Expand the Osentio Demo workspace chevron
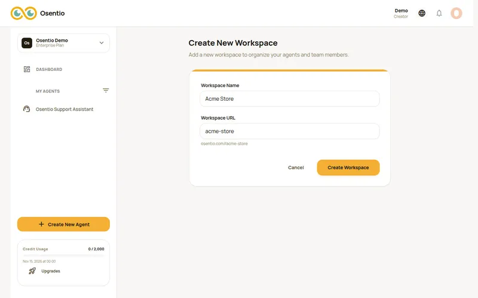This screenshot has width=478, height=298. click(x=102, y=43)
